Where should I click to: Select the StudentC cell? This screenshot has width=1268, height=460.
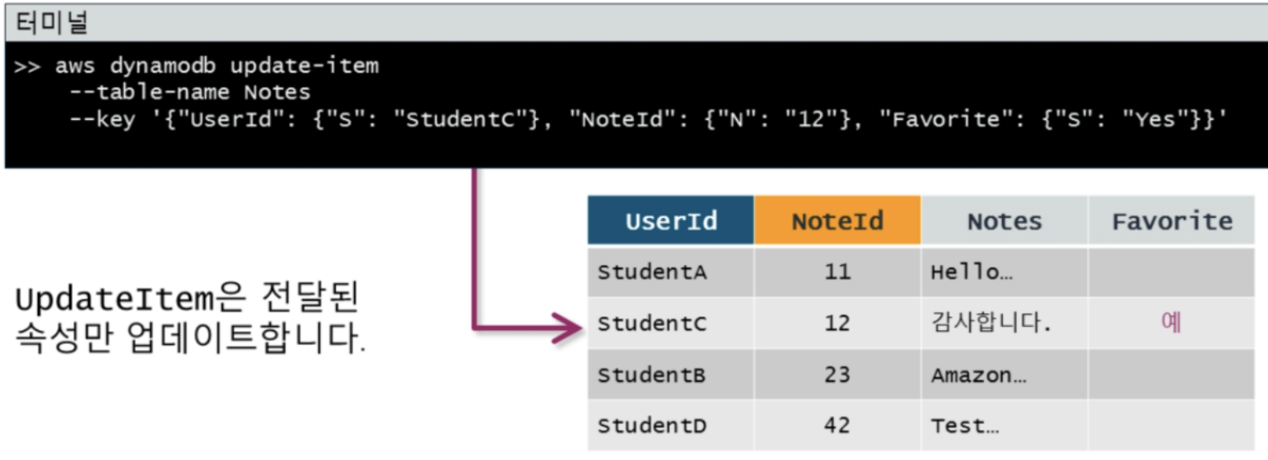coord(671,323)
